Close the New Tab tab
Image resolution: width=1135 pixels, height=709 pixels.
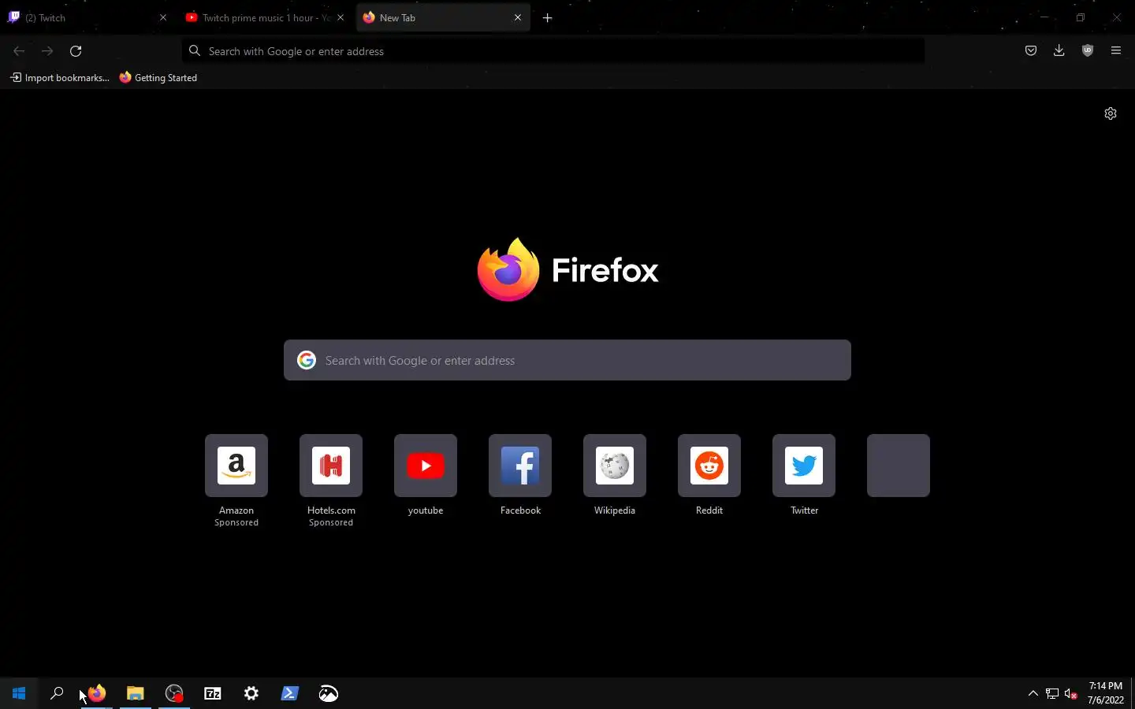coord(518,17)
